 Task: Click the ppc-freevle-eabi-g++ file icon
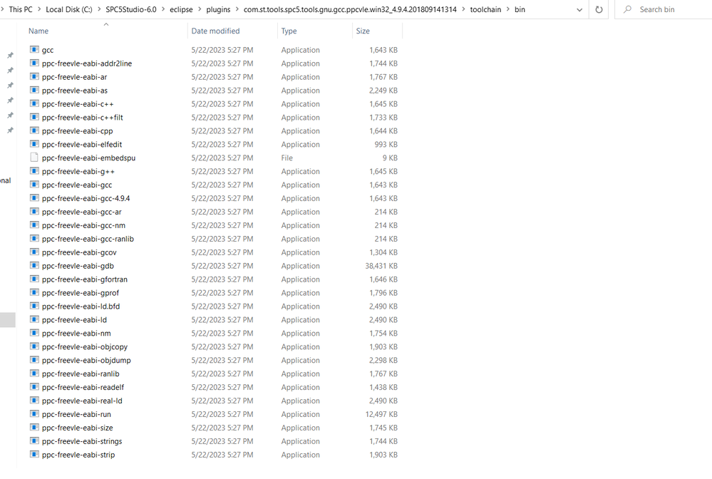pyautogui.click(x=34, y=171)
